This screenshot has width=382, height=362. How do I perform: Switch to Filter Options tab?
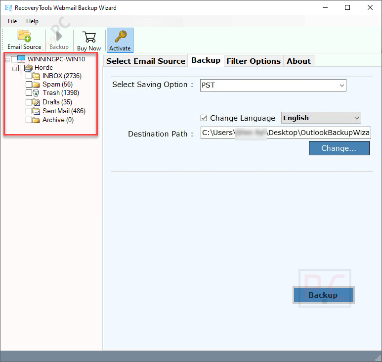[254, 61]
